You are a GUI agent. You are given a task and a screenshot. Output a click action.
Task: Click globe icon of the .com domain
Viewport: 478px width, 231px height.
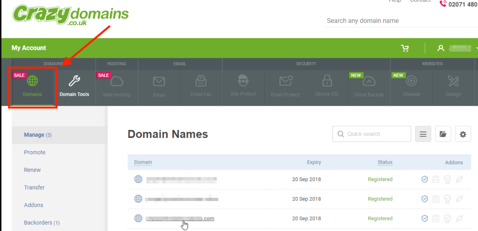[x=138, y=218]
